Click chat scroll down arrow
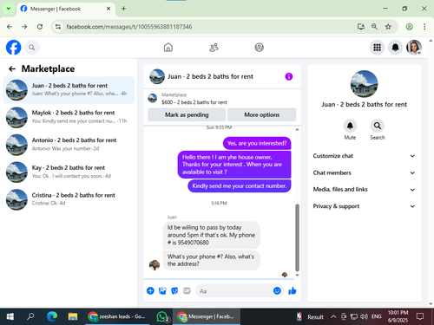The image size is (434, 325). pos(297,276)
